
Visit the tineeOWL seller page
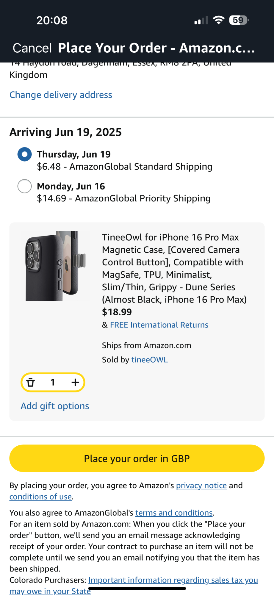click(149, 360)
